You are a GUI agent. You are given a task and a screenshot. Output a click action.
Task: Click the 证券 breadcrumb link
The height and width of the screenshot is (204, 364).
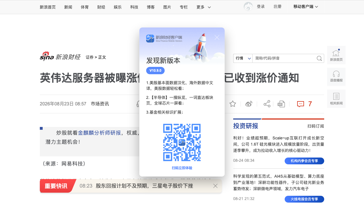point(90,57)
